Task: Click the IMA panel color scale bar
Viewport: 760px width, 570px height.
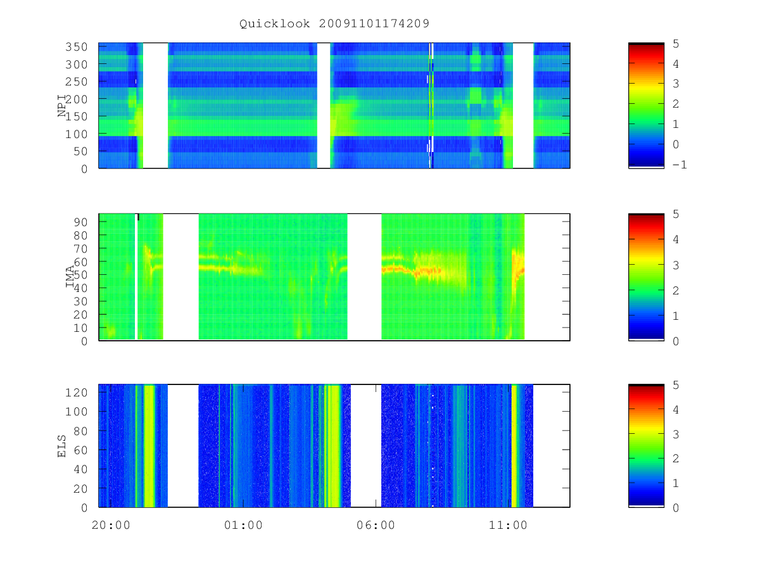Action: [646, 277]
